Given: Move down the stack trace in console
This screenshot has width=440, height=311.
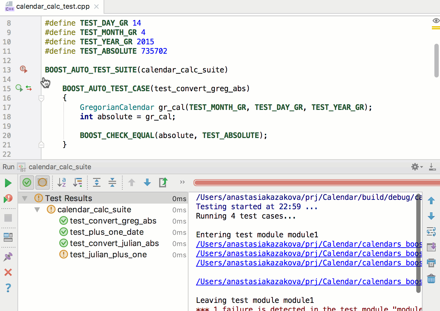Looking at the screenshot, I should click(431, 216).
